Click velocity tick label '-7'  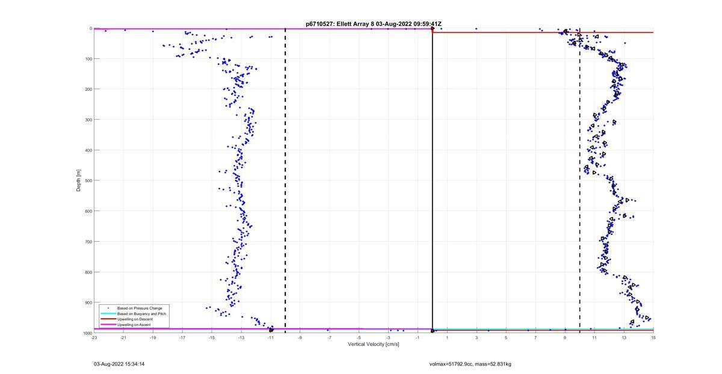tap(329, 337)
